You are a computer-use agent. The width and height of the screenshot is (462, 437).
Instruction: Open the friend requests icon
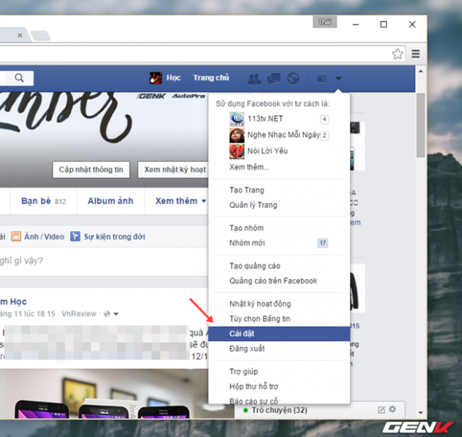255,78
